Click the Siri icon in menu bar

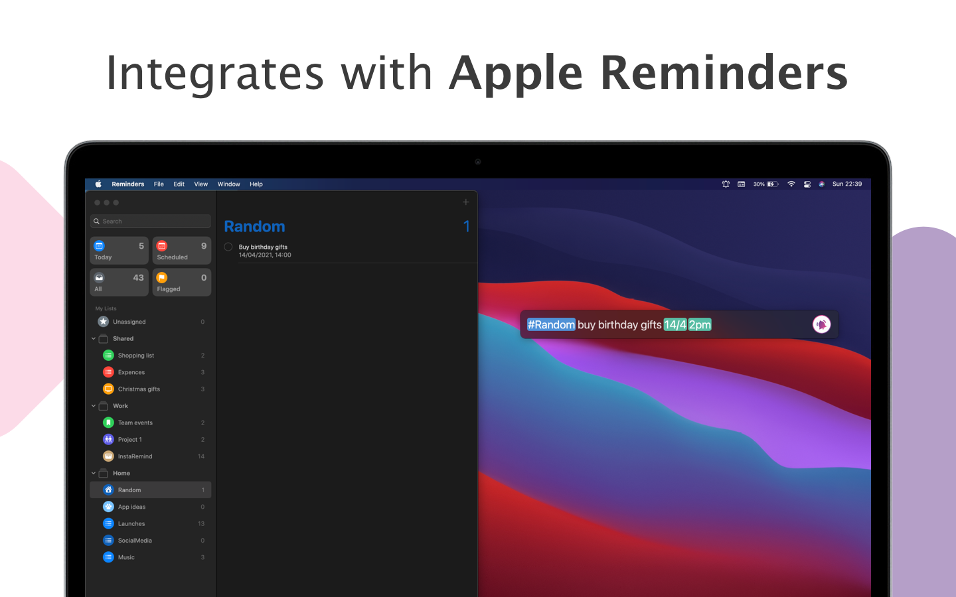point(822,184)
